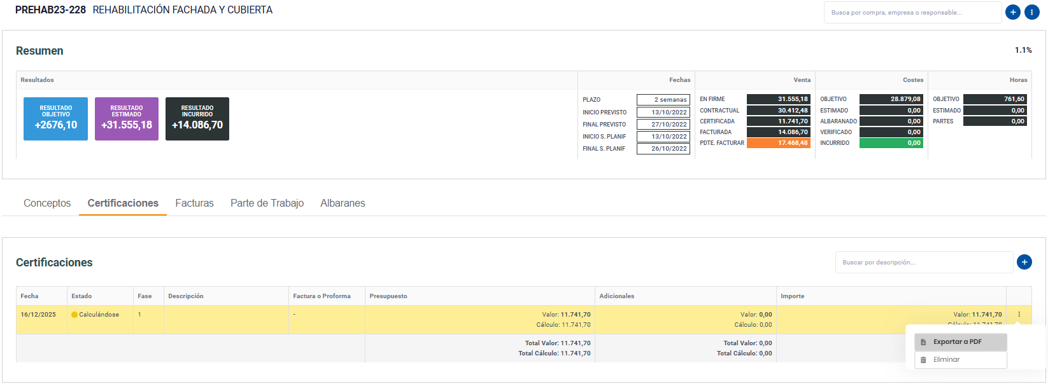This screenshot has width=1048, height=384.
Task: Choose Exportar a PDF from the menu
Action: pyautogui.click(x=960, y=342)
